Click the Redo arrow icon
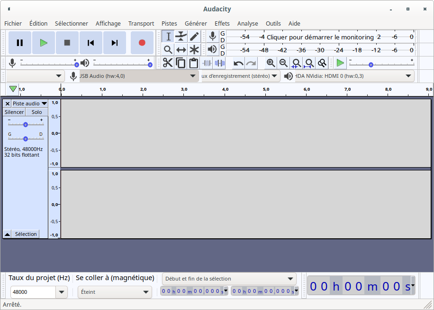Viewport: 434px width, 310px height. pos(251,63)
